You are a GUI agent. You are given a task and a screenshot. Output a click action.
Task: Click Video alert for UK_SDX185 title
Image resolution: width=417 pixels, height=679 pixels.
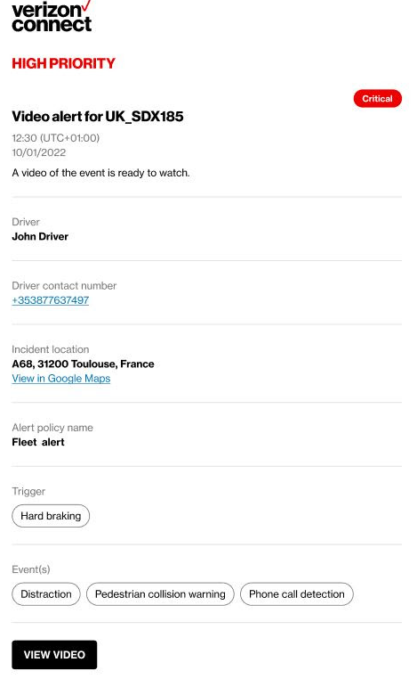point(98,116)
